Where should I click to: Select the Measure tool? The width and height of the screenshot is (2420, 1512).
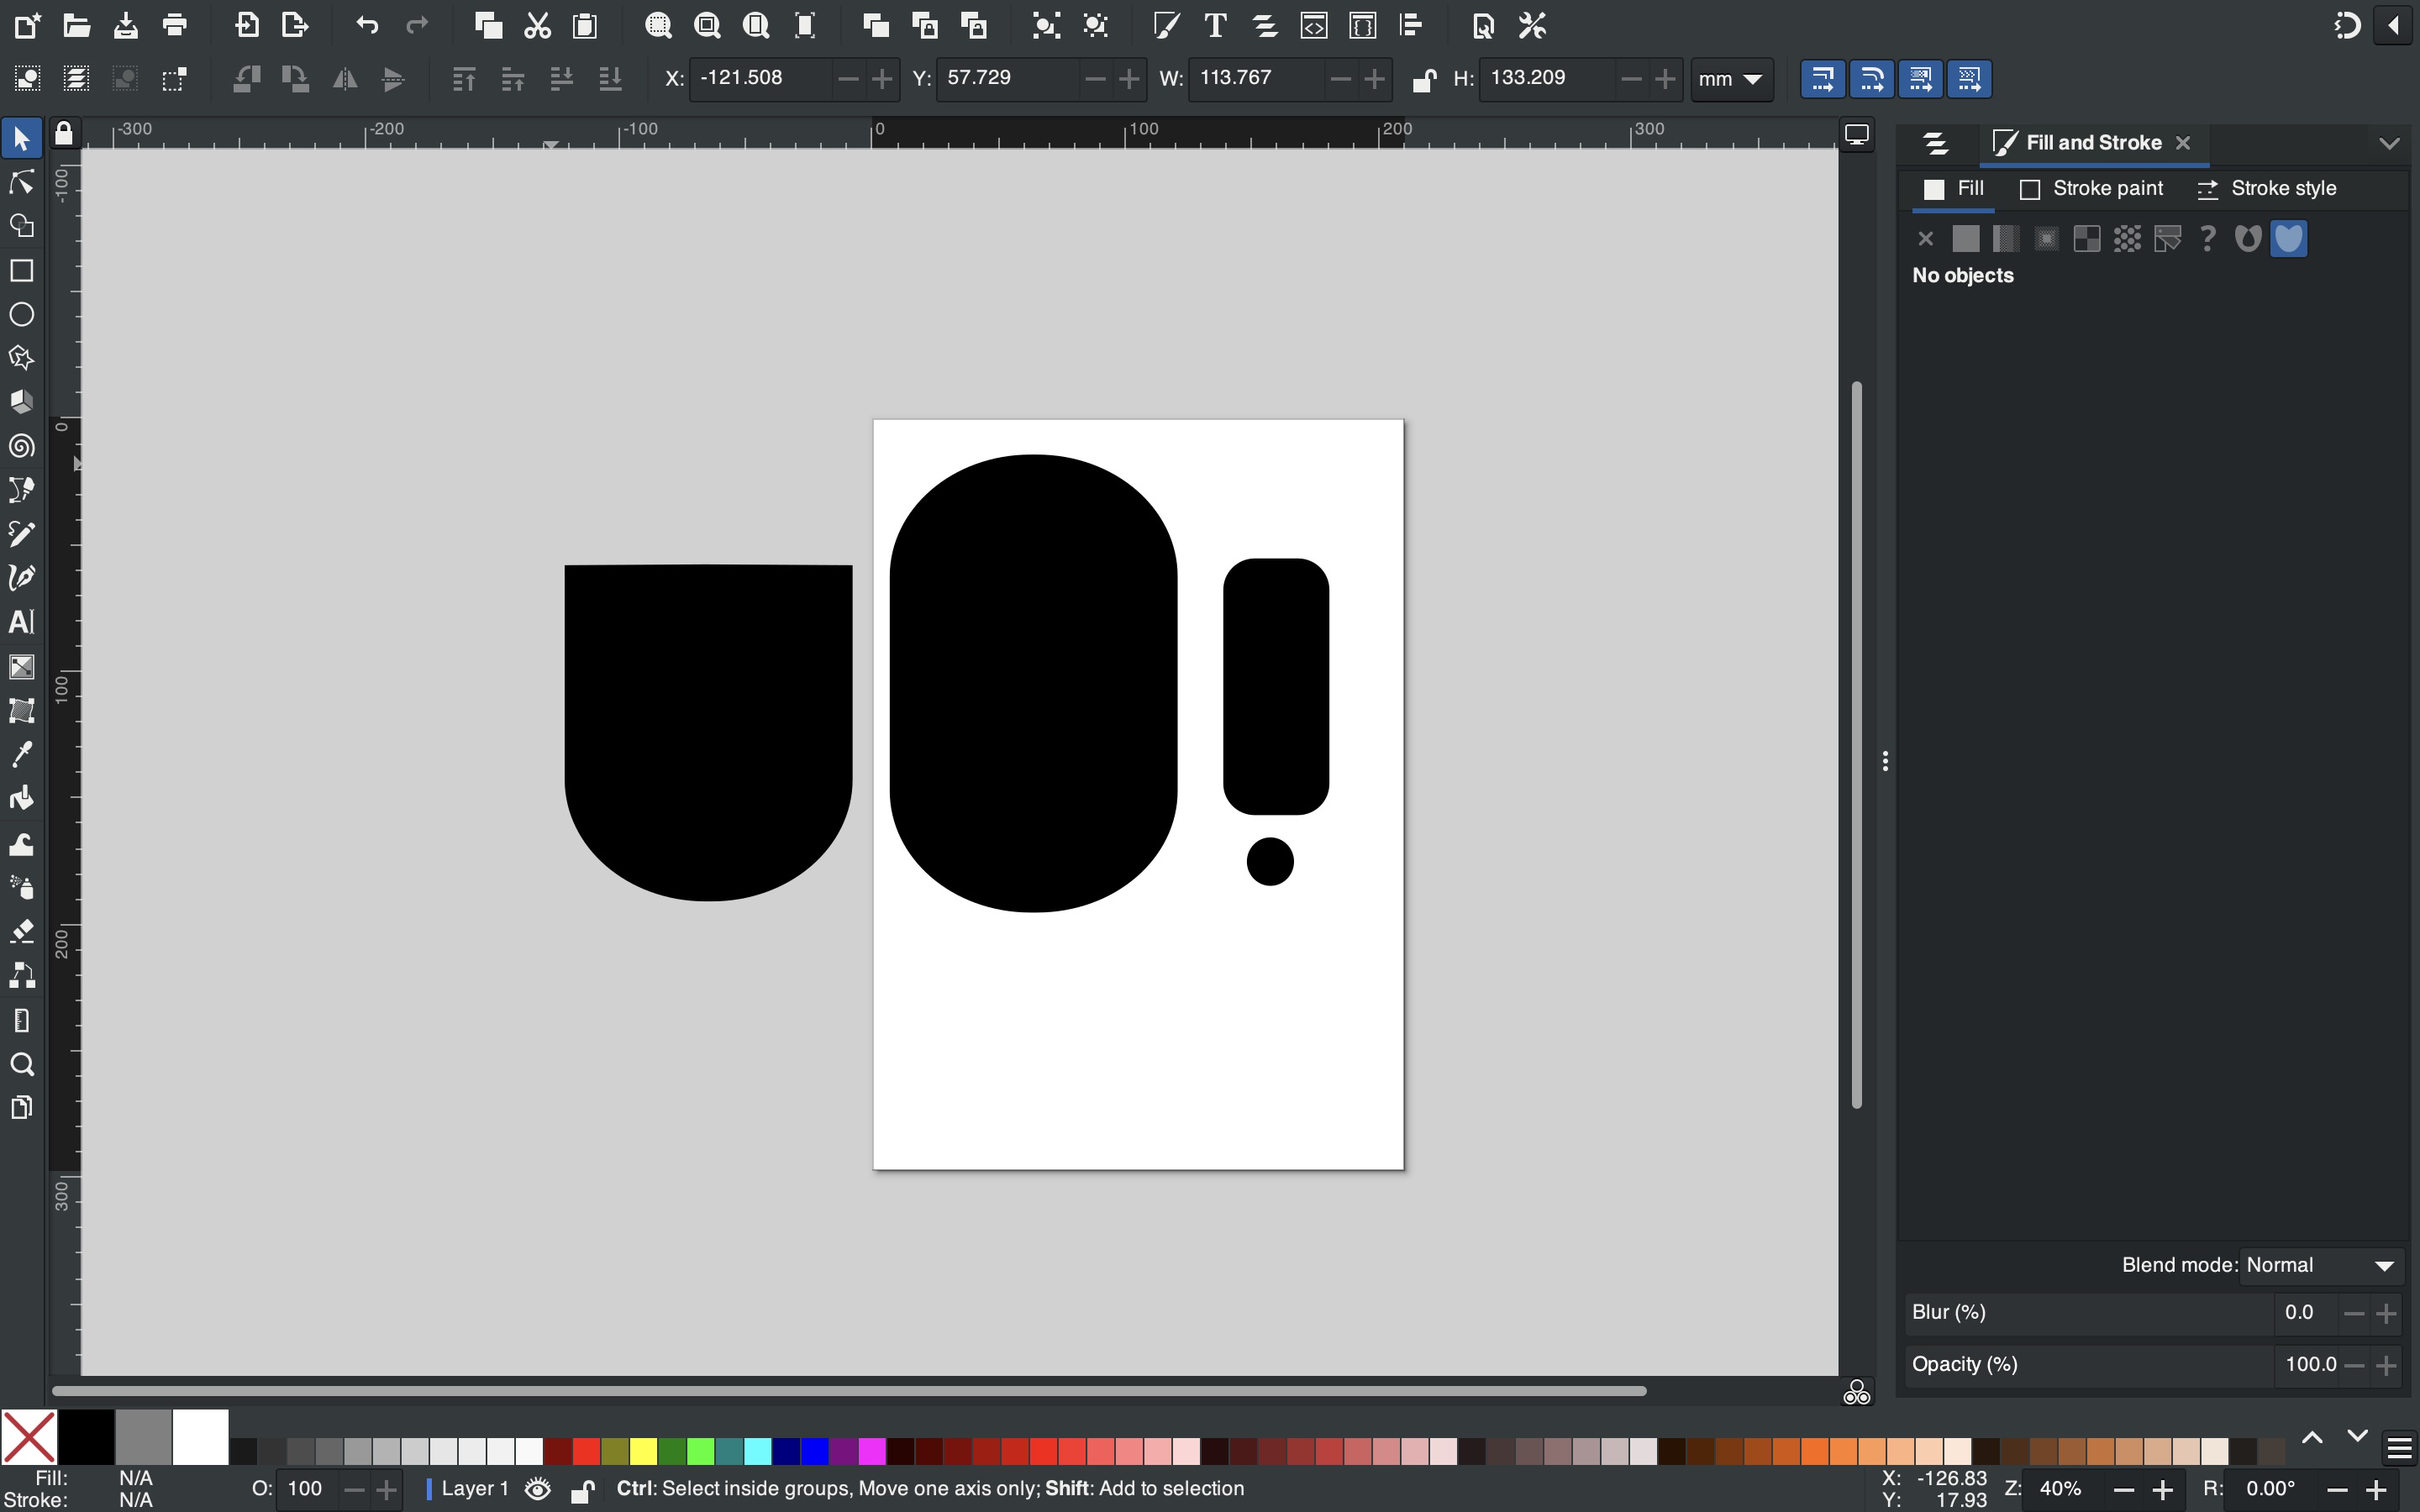coord(21,1020)
